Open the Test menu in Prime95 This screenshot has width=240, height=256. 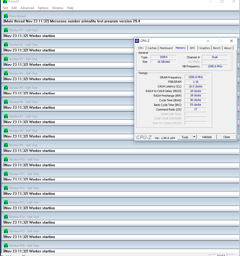[x=5, y=8]
